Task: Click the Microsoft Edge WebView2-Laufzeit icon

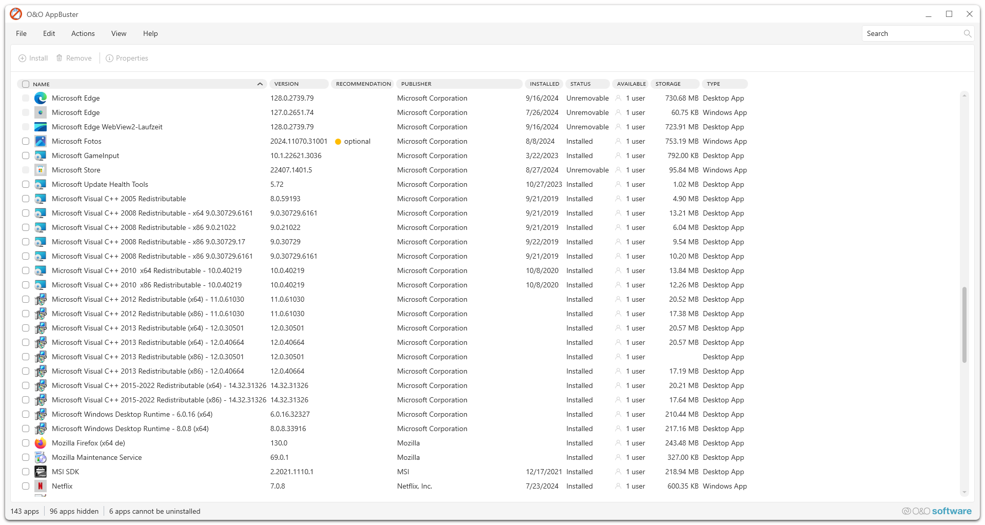Action: tap(41, 127)
